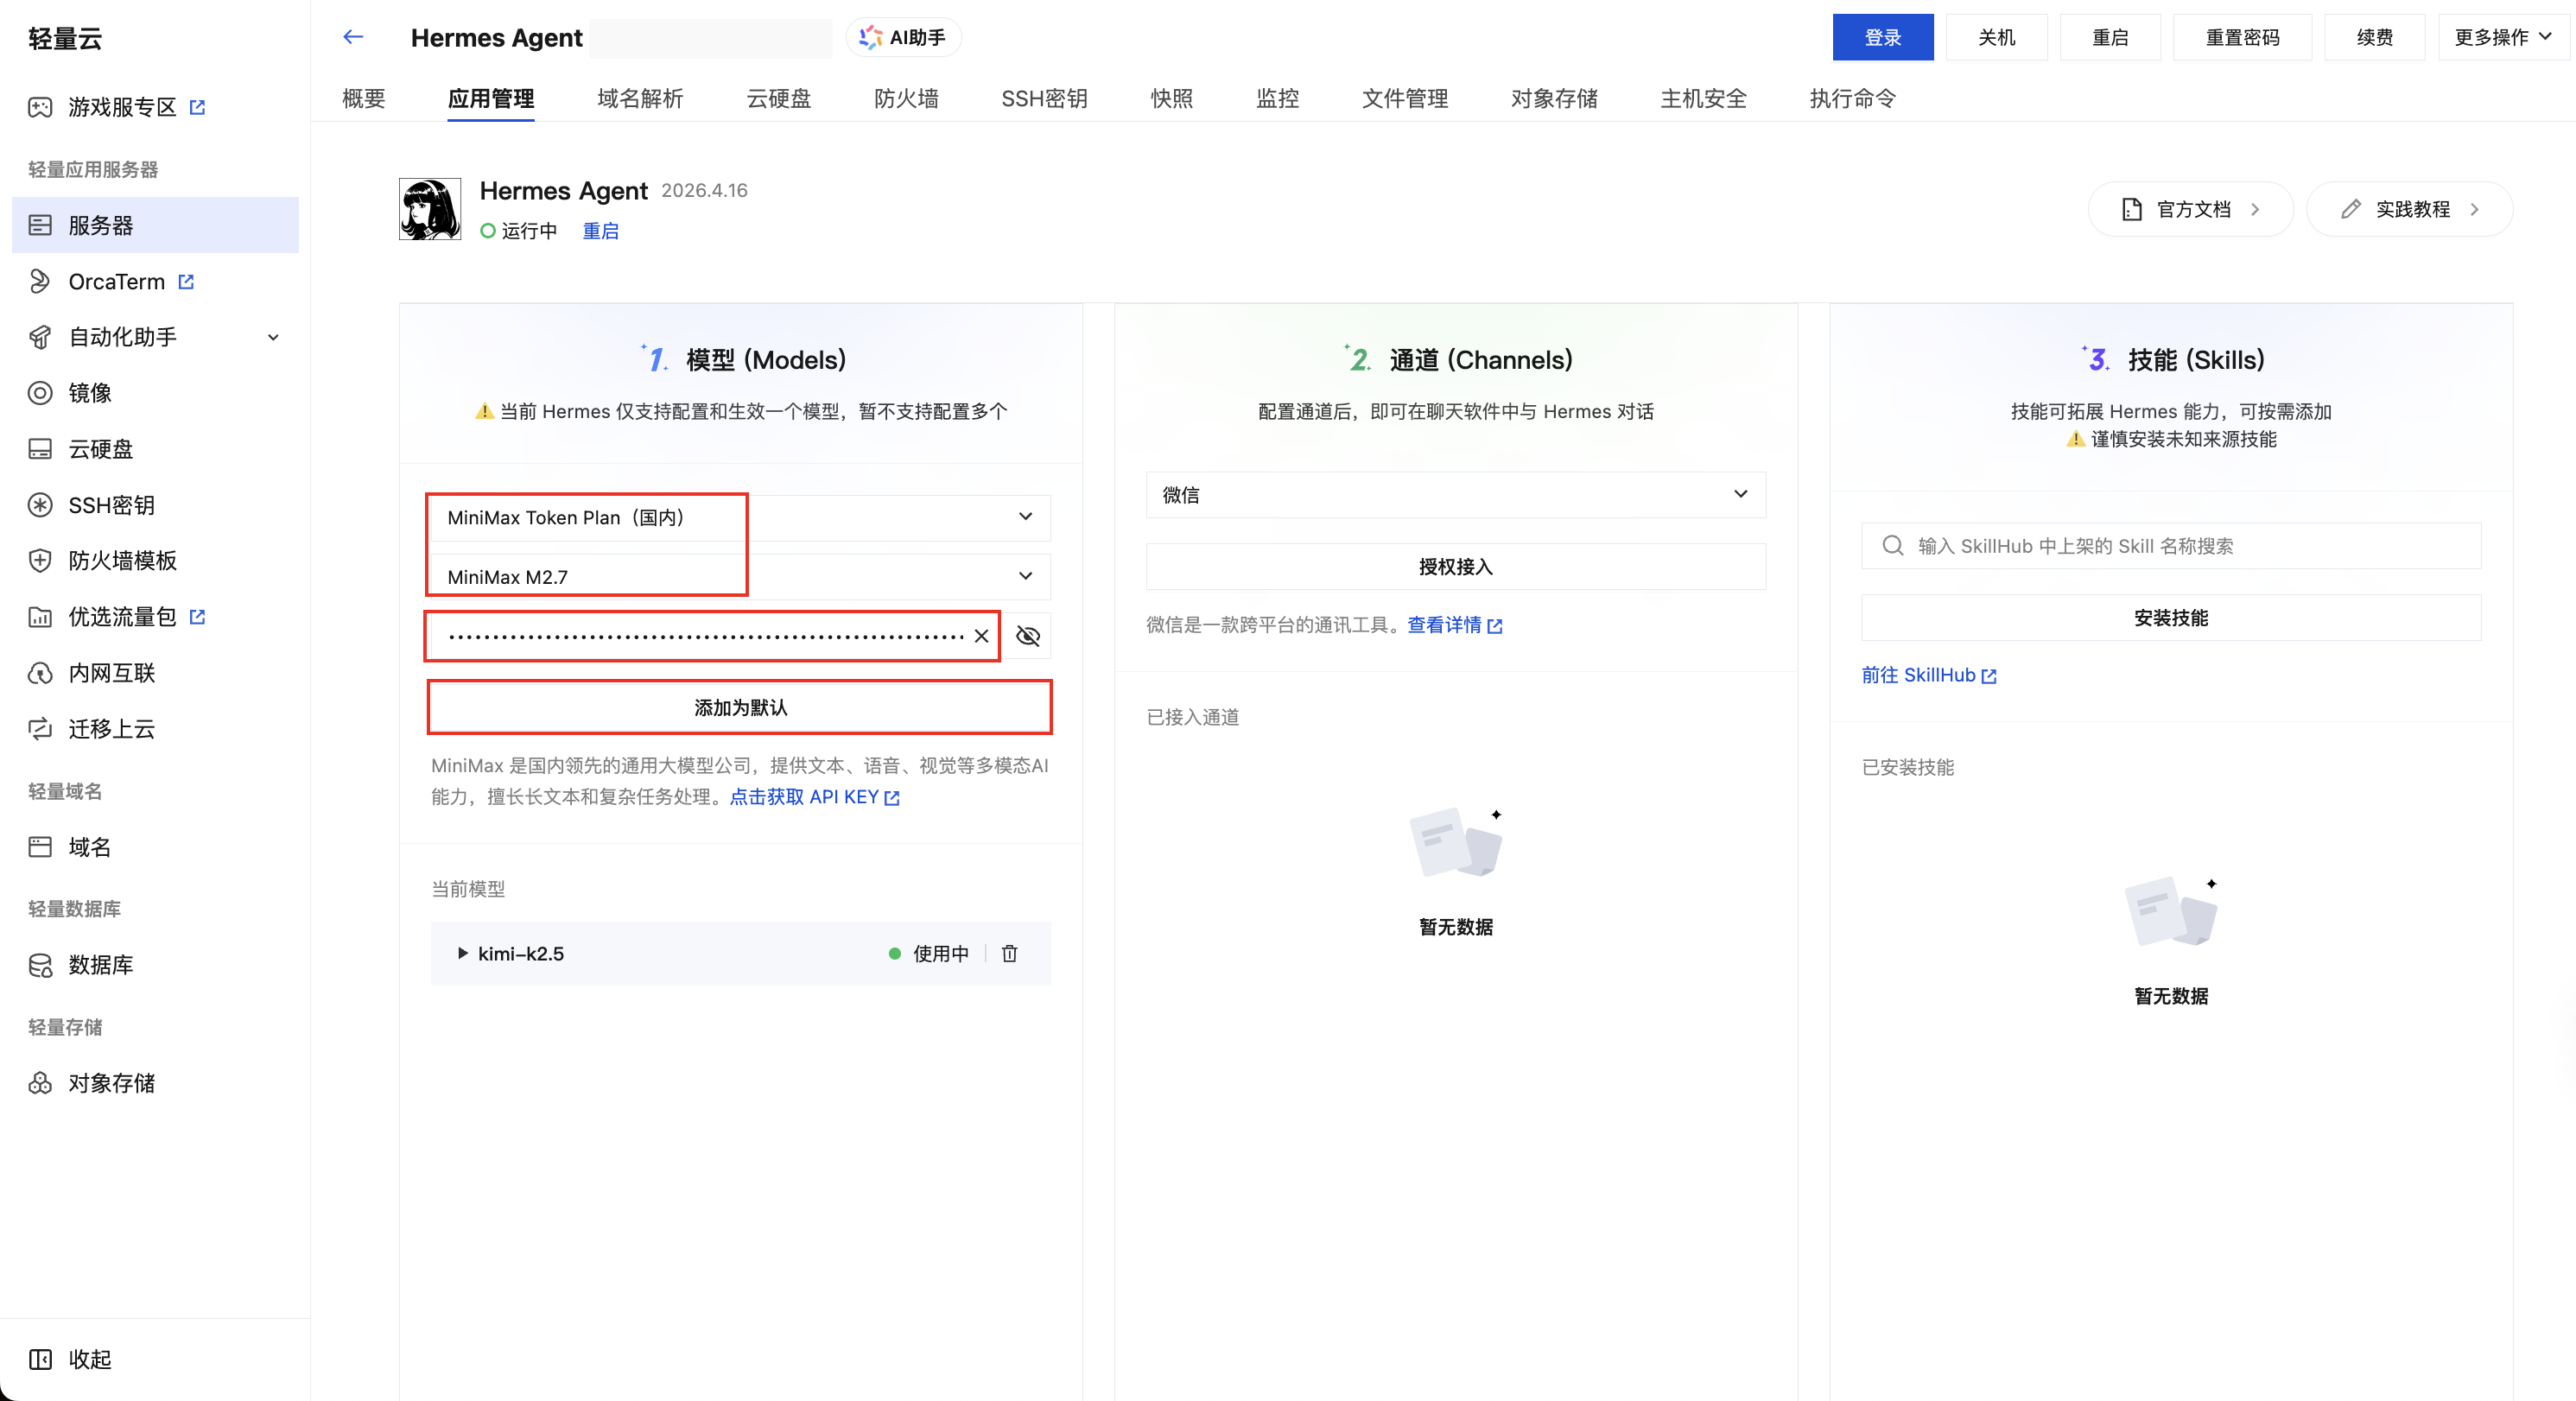
Task: Open SSH密钥 in the sidebar
Action: tap(111, 505)
